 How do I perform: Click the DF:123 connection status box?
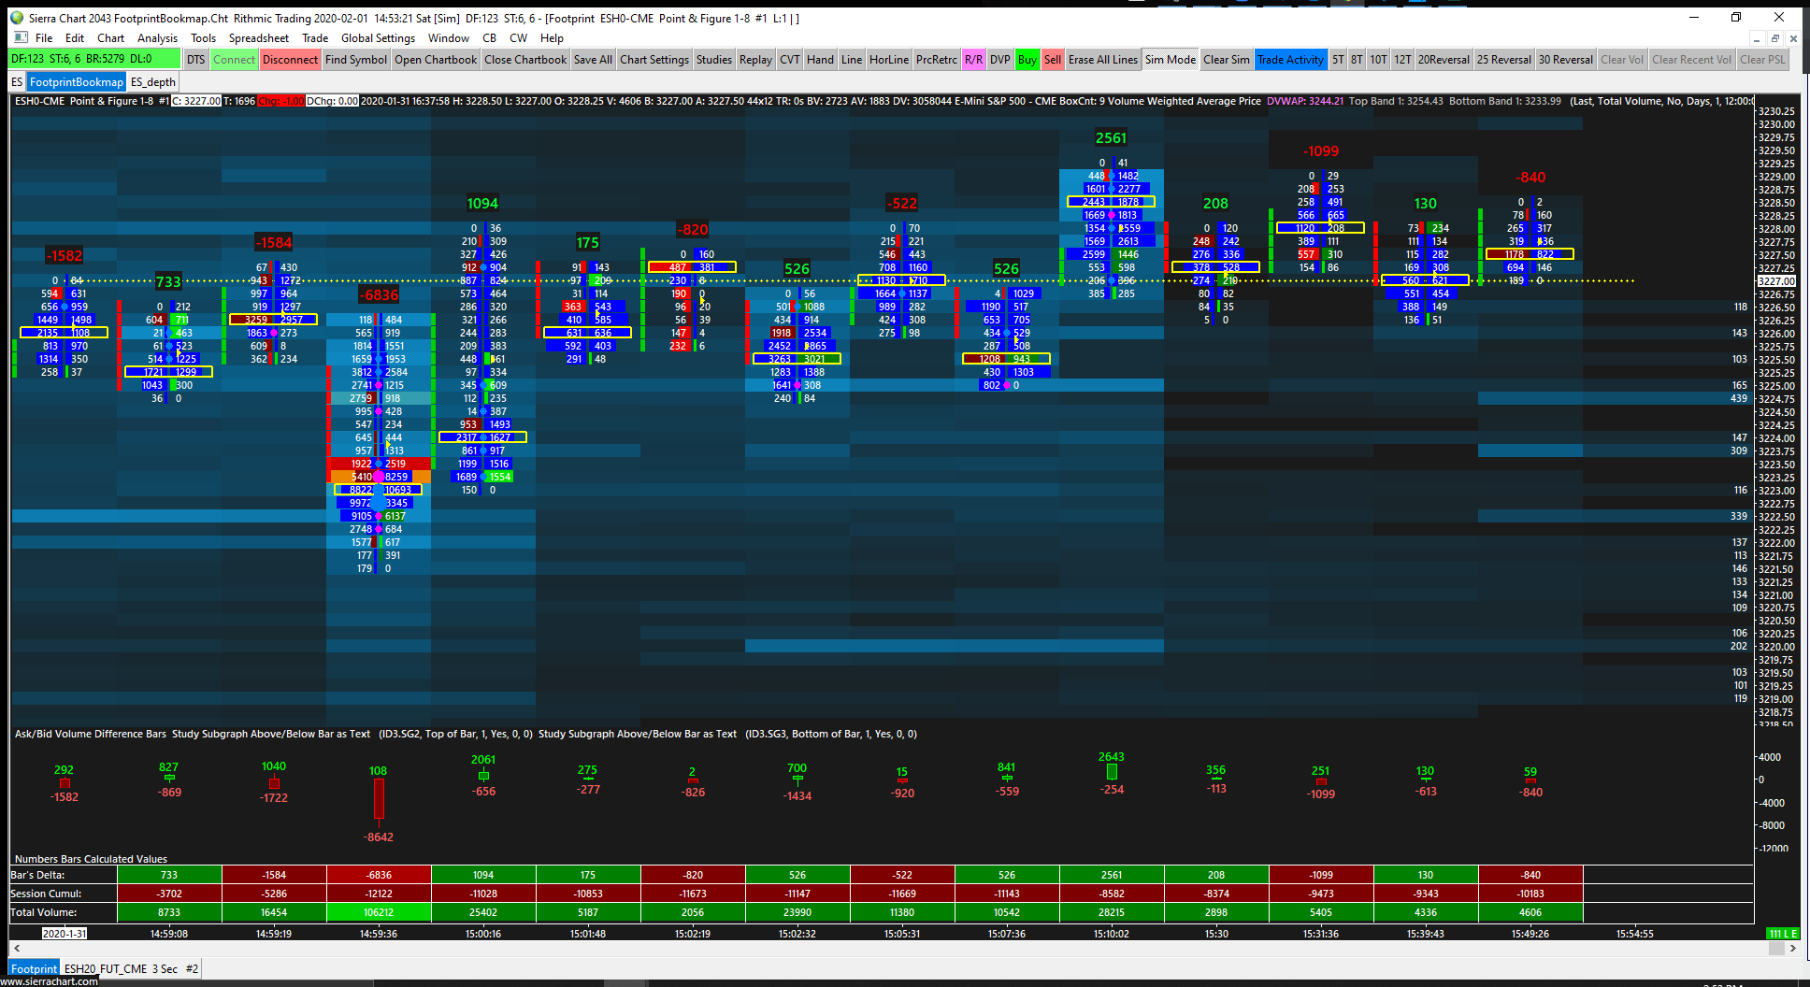coord(94,59)
